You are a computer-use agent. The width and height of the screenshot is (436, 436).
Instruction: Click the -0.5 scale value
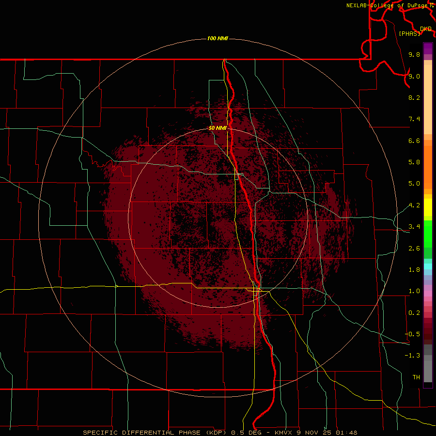(x=412, y=334)
